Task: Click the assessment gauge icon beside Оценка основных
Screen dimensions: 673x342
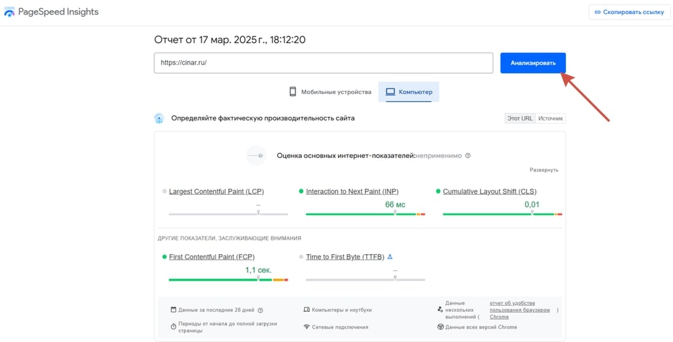Action: 256,156
